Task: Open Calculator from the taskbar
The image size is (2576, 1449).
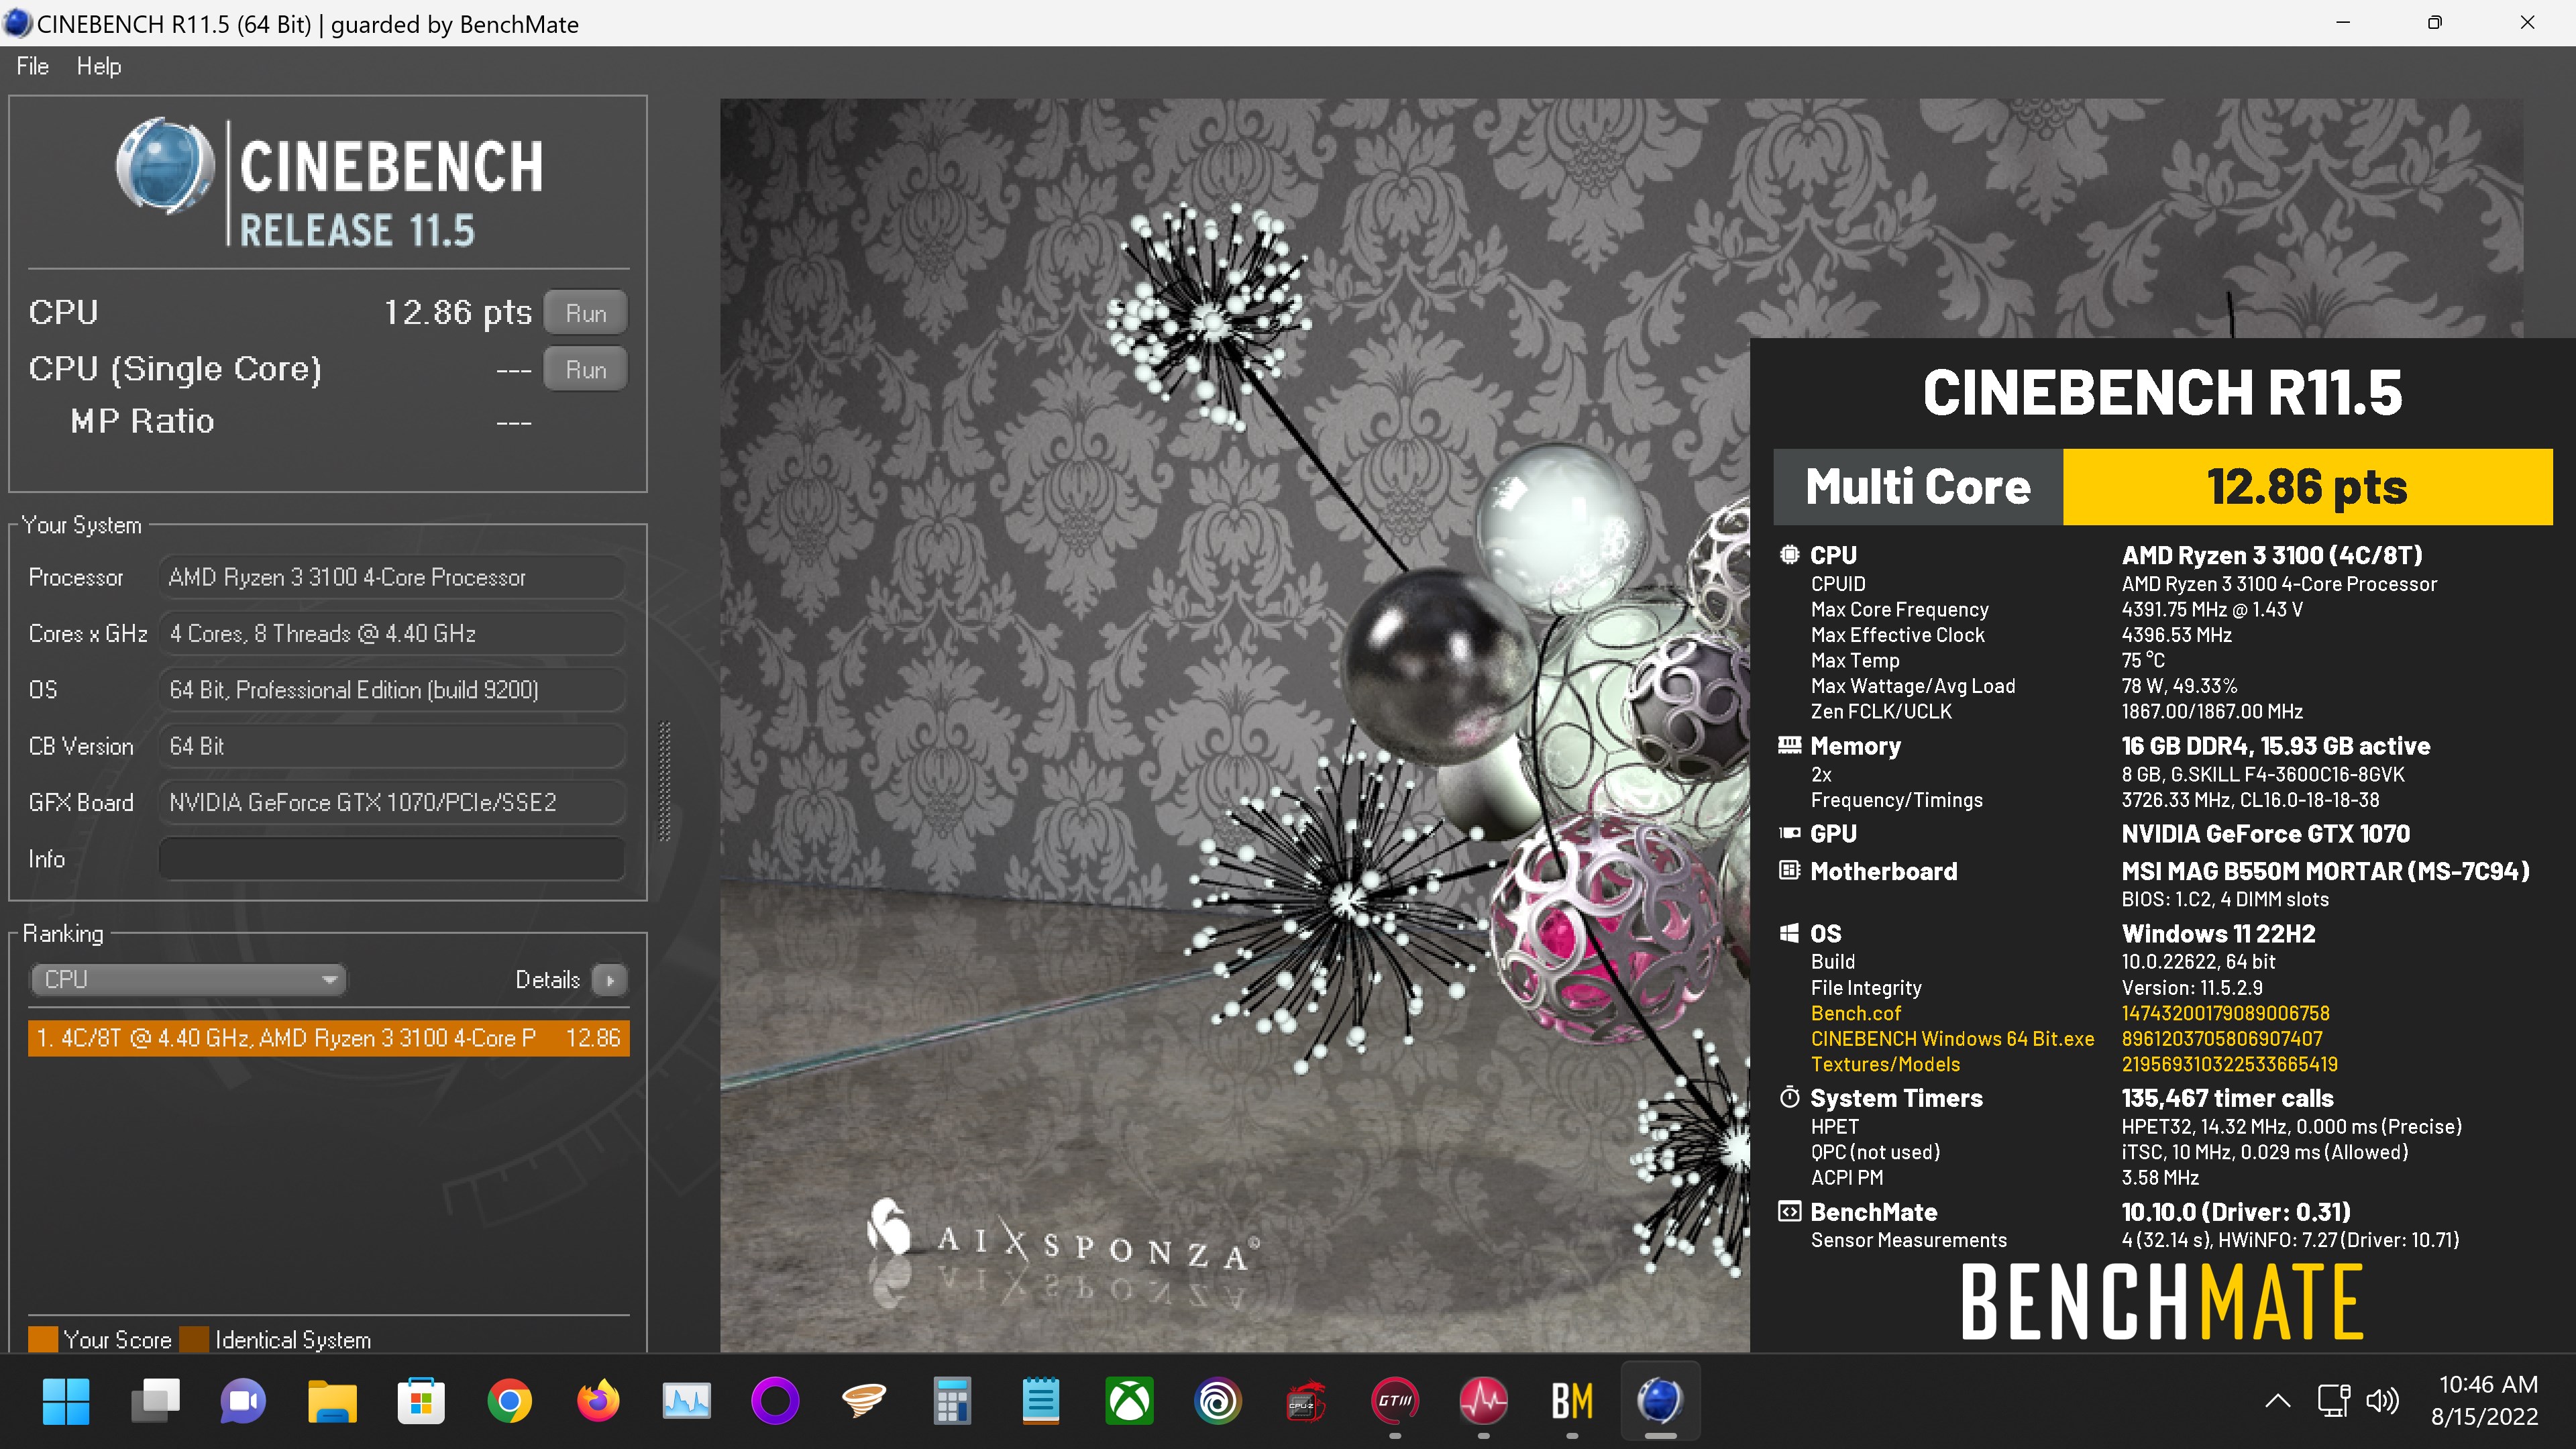Action: point(952,1401)
